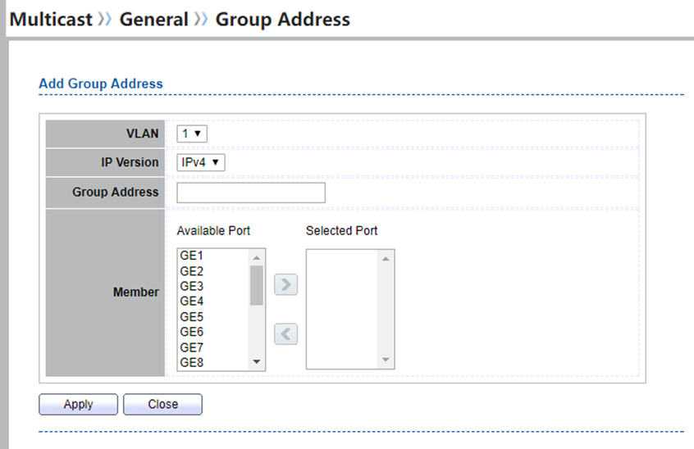
Task: Open the IP Version dropdown
Action: (201, 162)
